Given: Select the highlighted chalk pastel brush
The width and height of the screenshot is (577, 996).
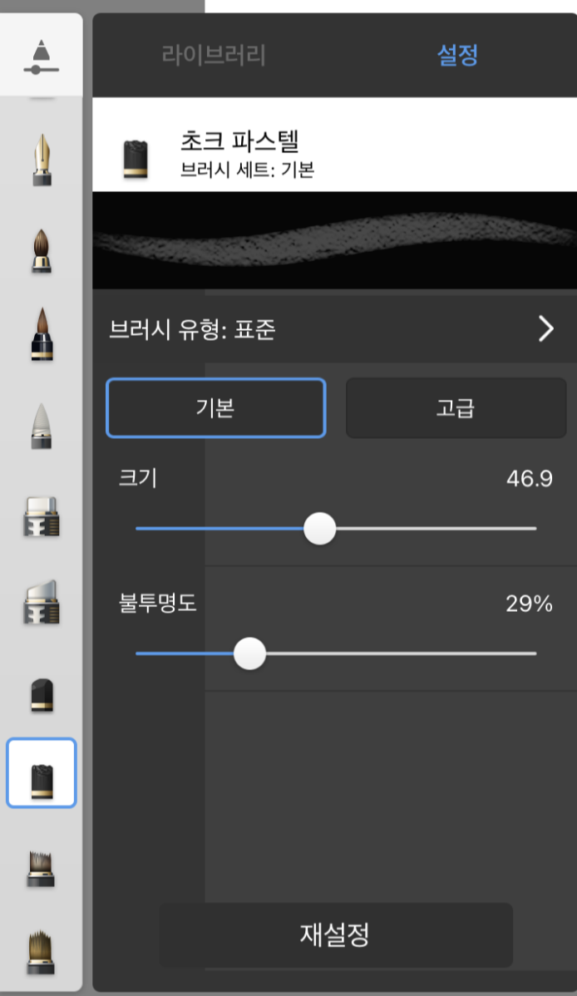Looking at the screenshot, I should coord(42,773).
